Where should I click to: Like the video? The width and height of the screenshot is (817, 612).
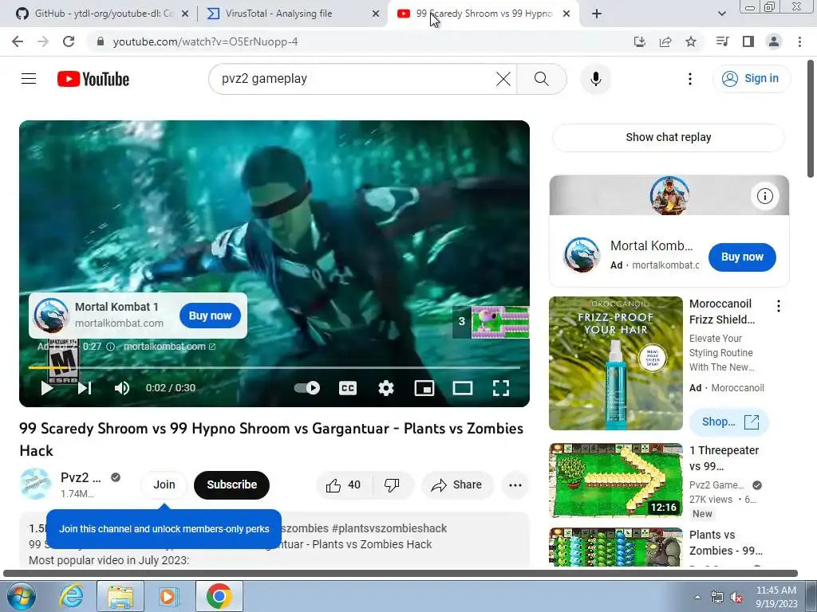coord(344,485)
